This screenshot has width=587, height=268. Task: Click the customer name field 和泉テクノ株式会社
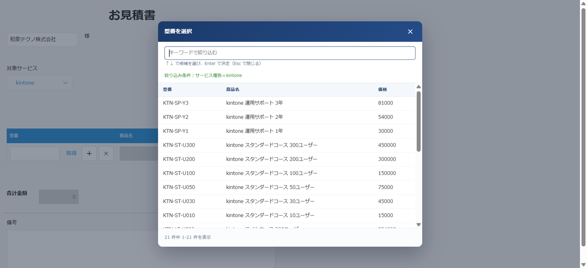42,39
